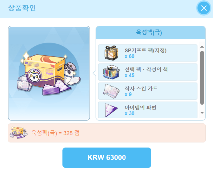This screenshot has width=213, height=178.
Task: Click the scrollbar up arrow in item list
Action: pyautogui.click(x=202, y=47)
